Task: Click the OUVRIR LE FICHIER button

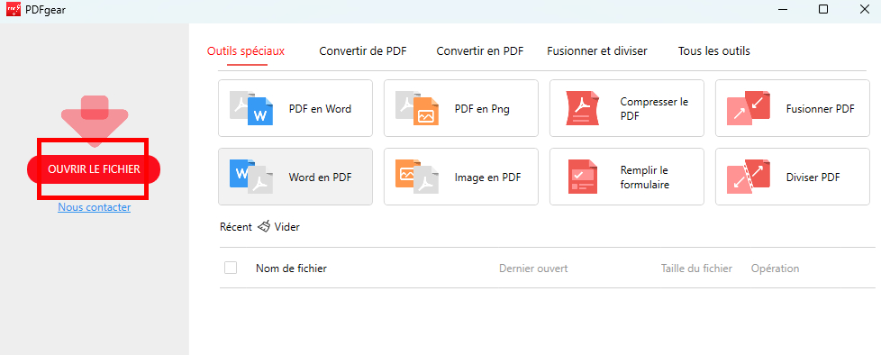Action: (94, 169)
